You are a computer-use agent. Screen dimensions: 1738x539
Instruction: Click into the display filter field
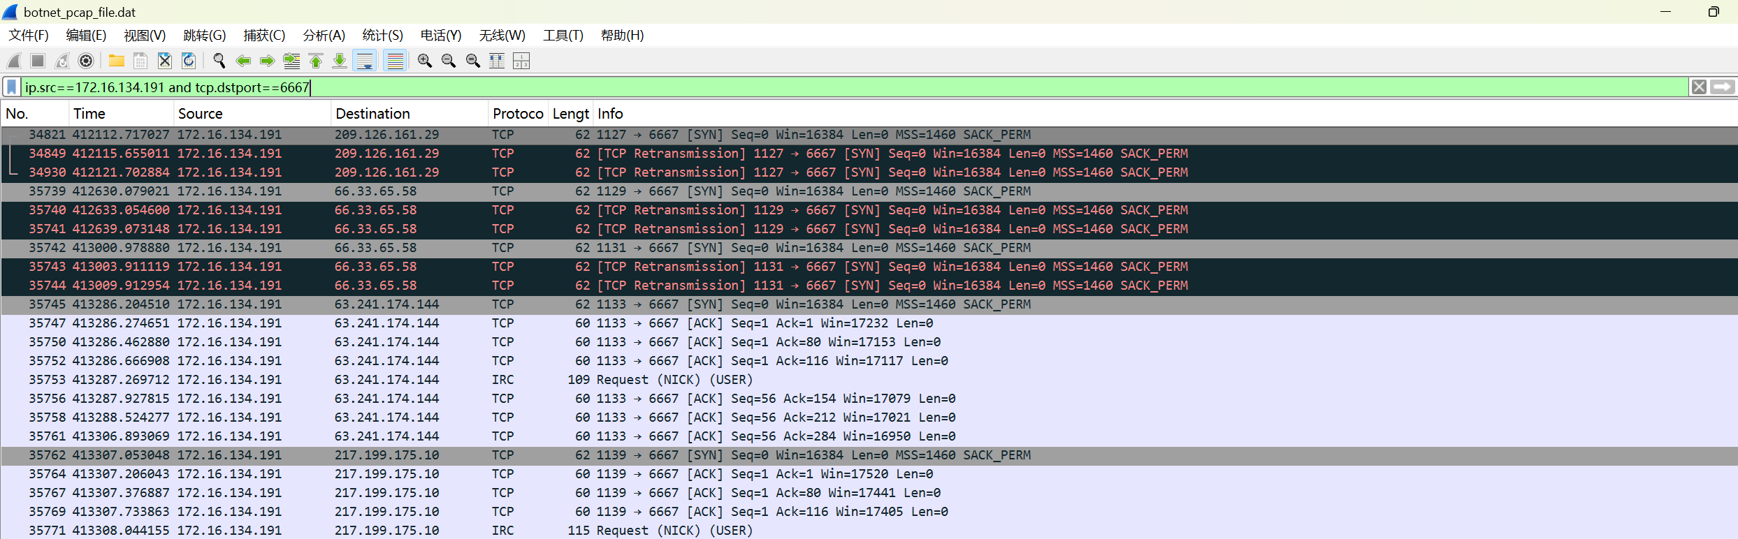[x=854, y=87]
